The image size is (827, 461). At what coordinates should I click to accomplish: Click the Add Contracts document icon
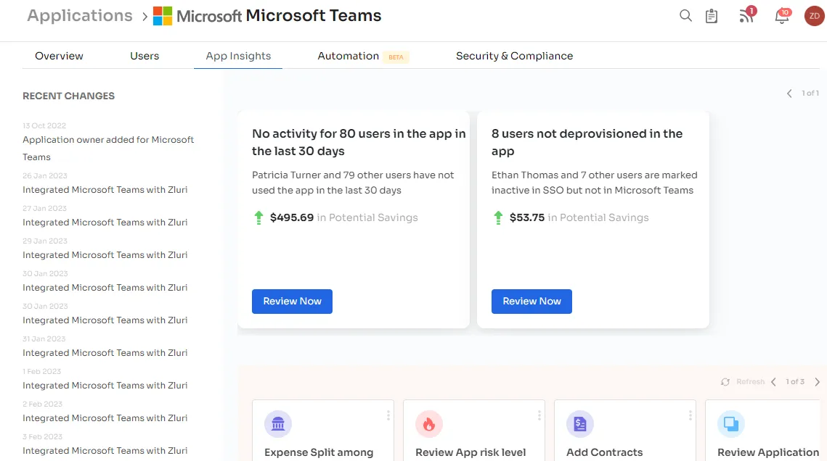coord(579,423)
